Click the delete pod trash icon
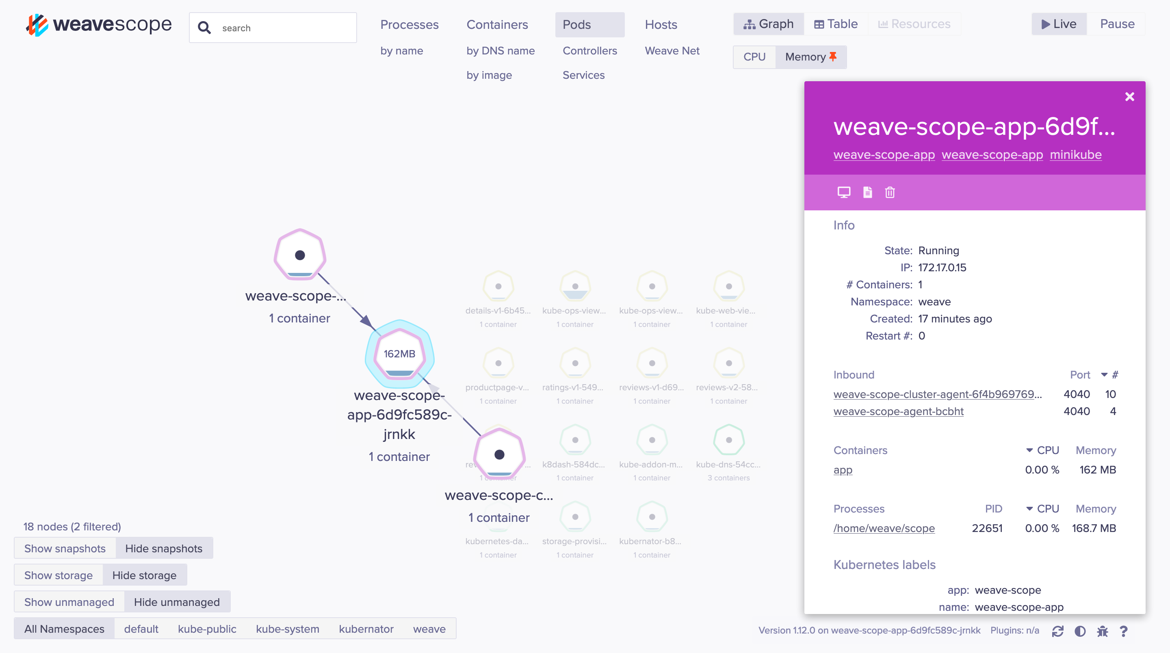Image resolution: width=1170 pixels, height=653 pixels. click(890, 192)
